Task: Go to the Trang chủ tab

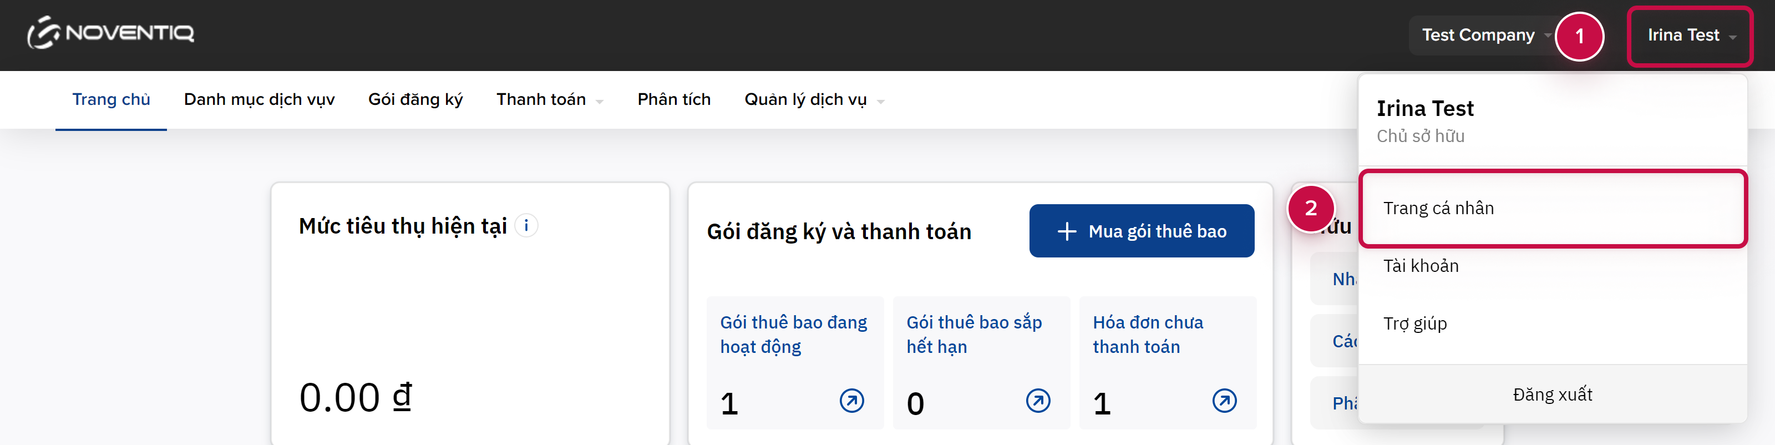Action: (x=111, y=100)
